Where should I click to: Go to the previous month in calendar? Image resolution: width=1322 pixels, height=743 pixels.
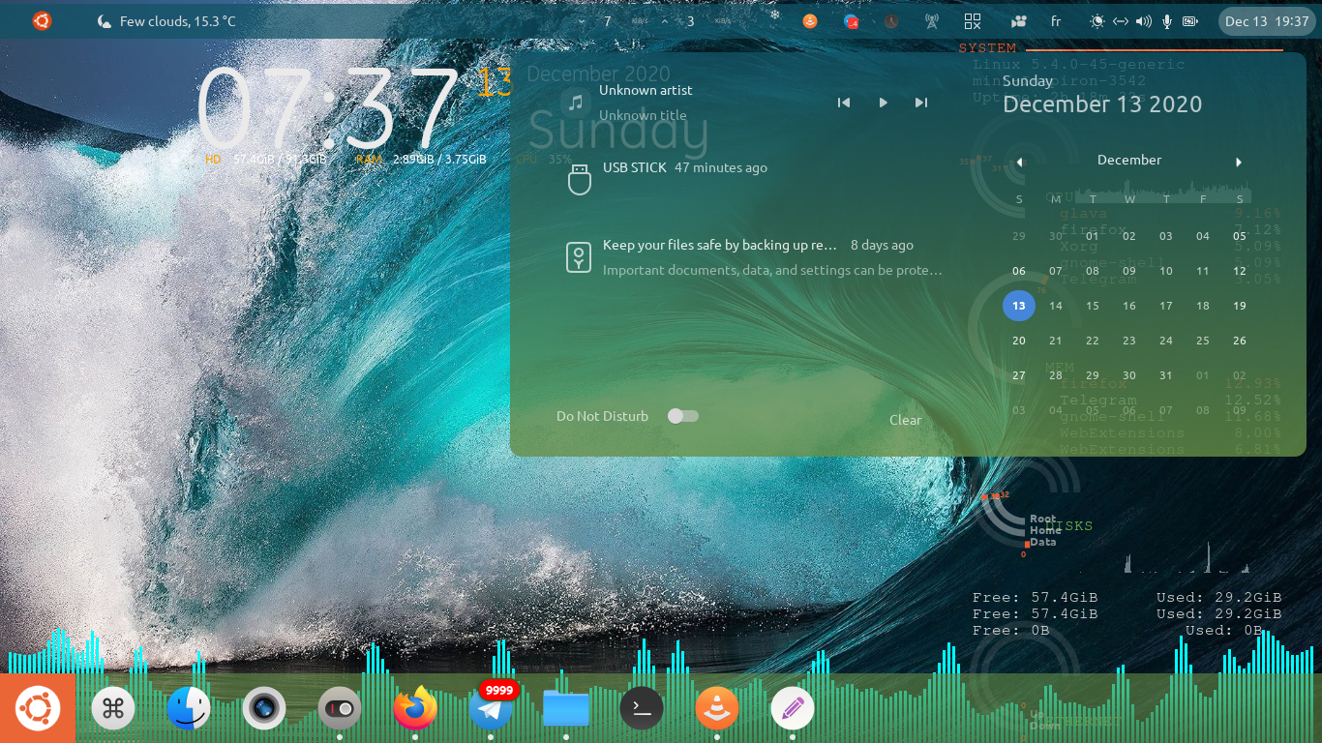[1019, 162]
